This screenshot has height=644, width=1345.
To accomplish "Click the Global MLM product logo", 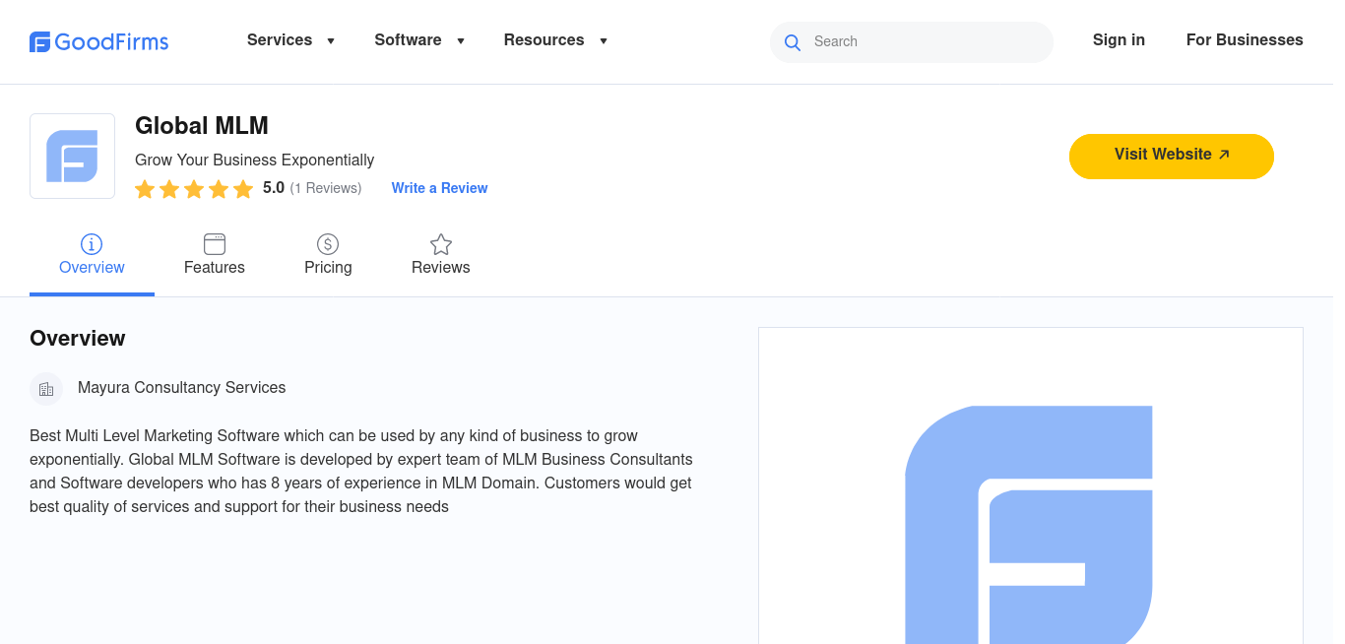I will [x=72, y=156].
